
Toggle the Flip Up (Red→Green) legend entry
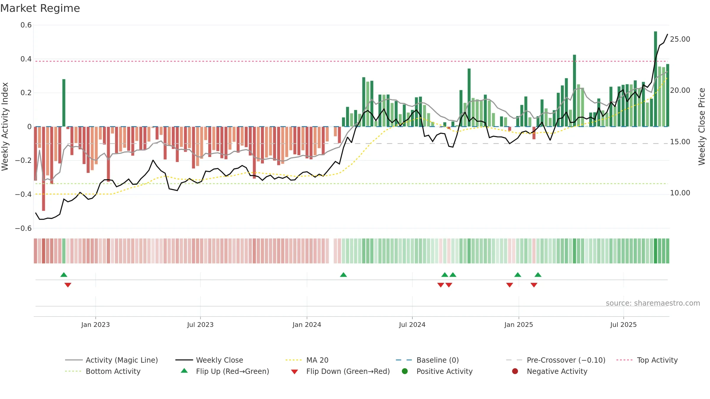click(225, 371)
